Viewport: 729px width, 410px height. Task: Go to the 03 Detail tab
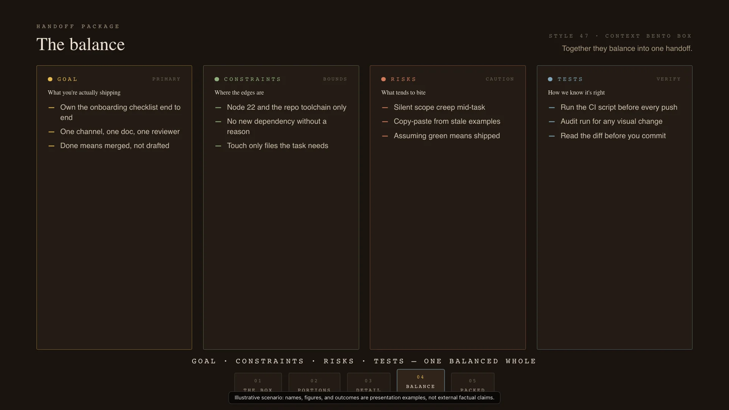[368, 383]
